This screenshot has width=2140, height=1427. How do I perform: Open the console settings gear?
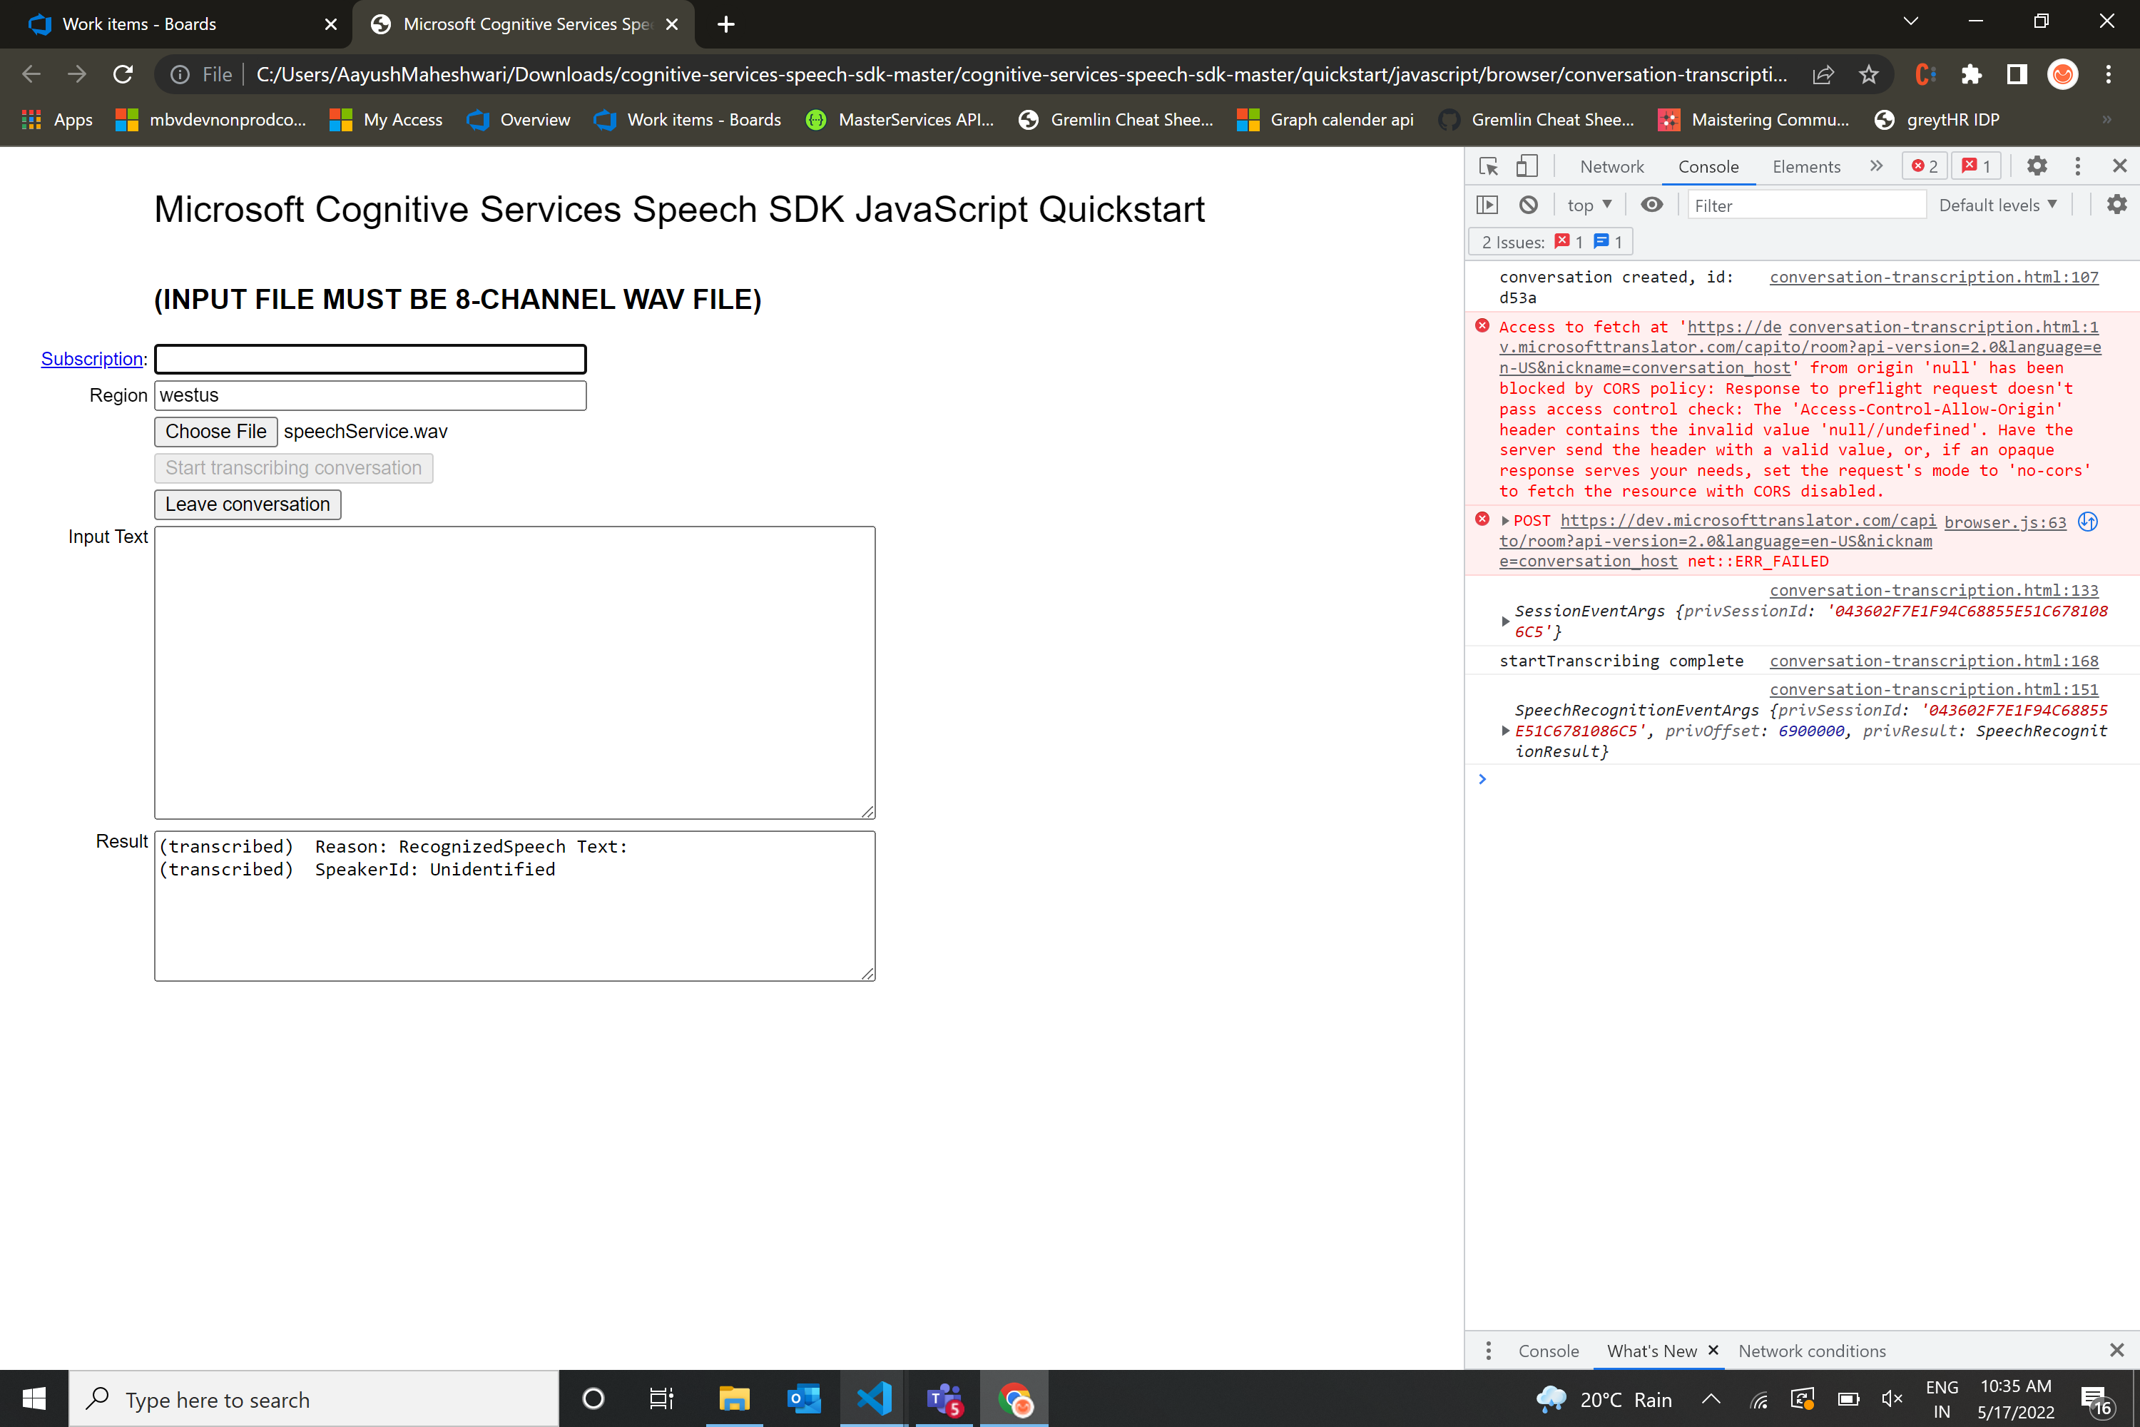[2117, 204]
